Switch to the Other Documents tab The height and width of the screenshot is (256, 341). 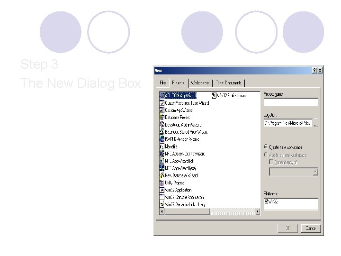pyautogui.click(x=229, y=83)
